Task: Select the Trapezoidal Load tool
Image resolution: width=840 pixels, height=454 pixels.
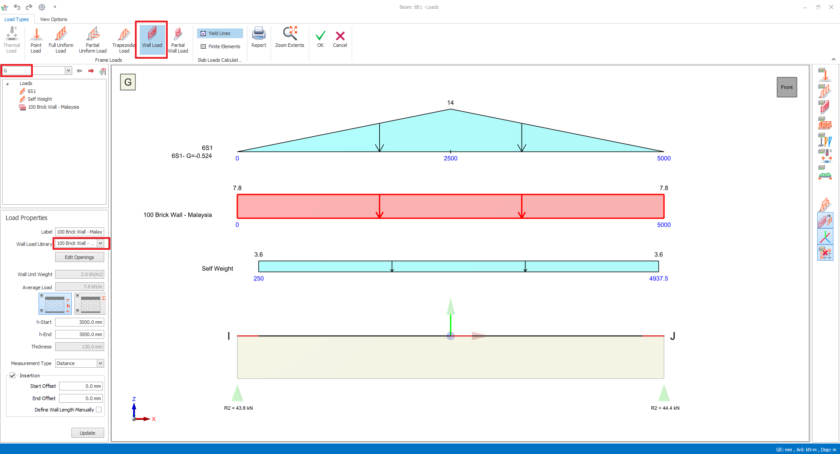Action: [124, 40]
